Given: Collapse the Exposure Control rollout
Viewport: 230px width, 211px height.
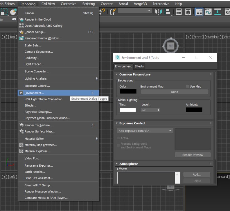Looking at the screenshot, I should tap(117, 123).
